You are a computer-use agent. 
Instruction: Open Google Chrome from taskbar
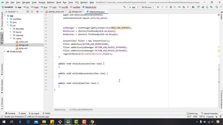point(92,122)
